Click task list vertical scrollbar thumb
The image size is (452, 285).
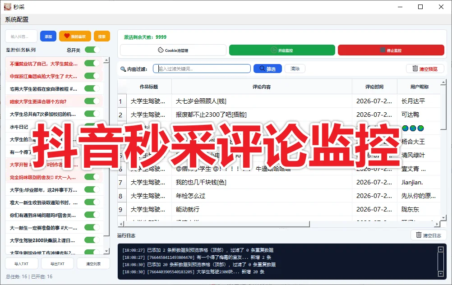106,150
